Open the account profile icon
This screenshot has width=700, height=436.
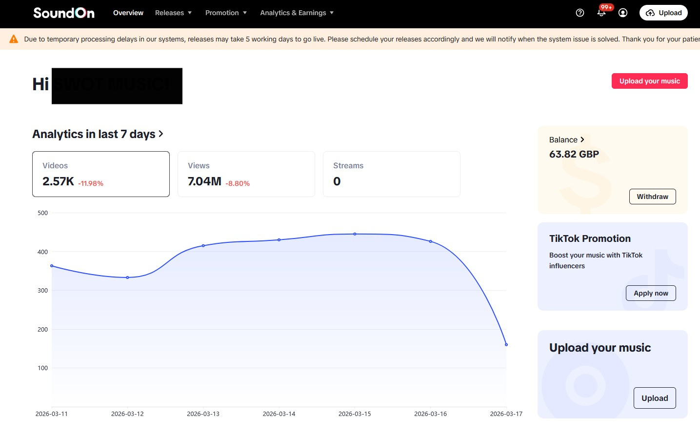pos(622,13)
